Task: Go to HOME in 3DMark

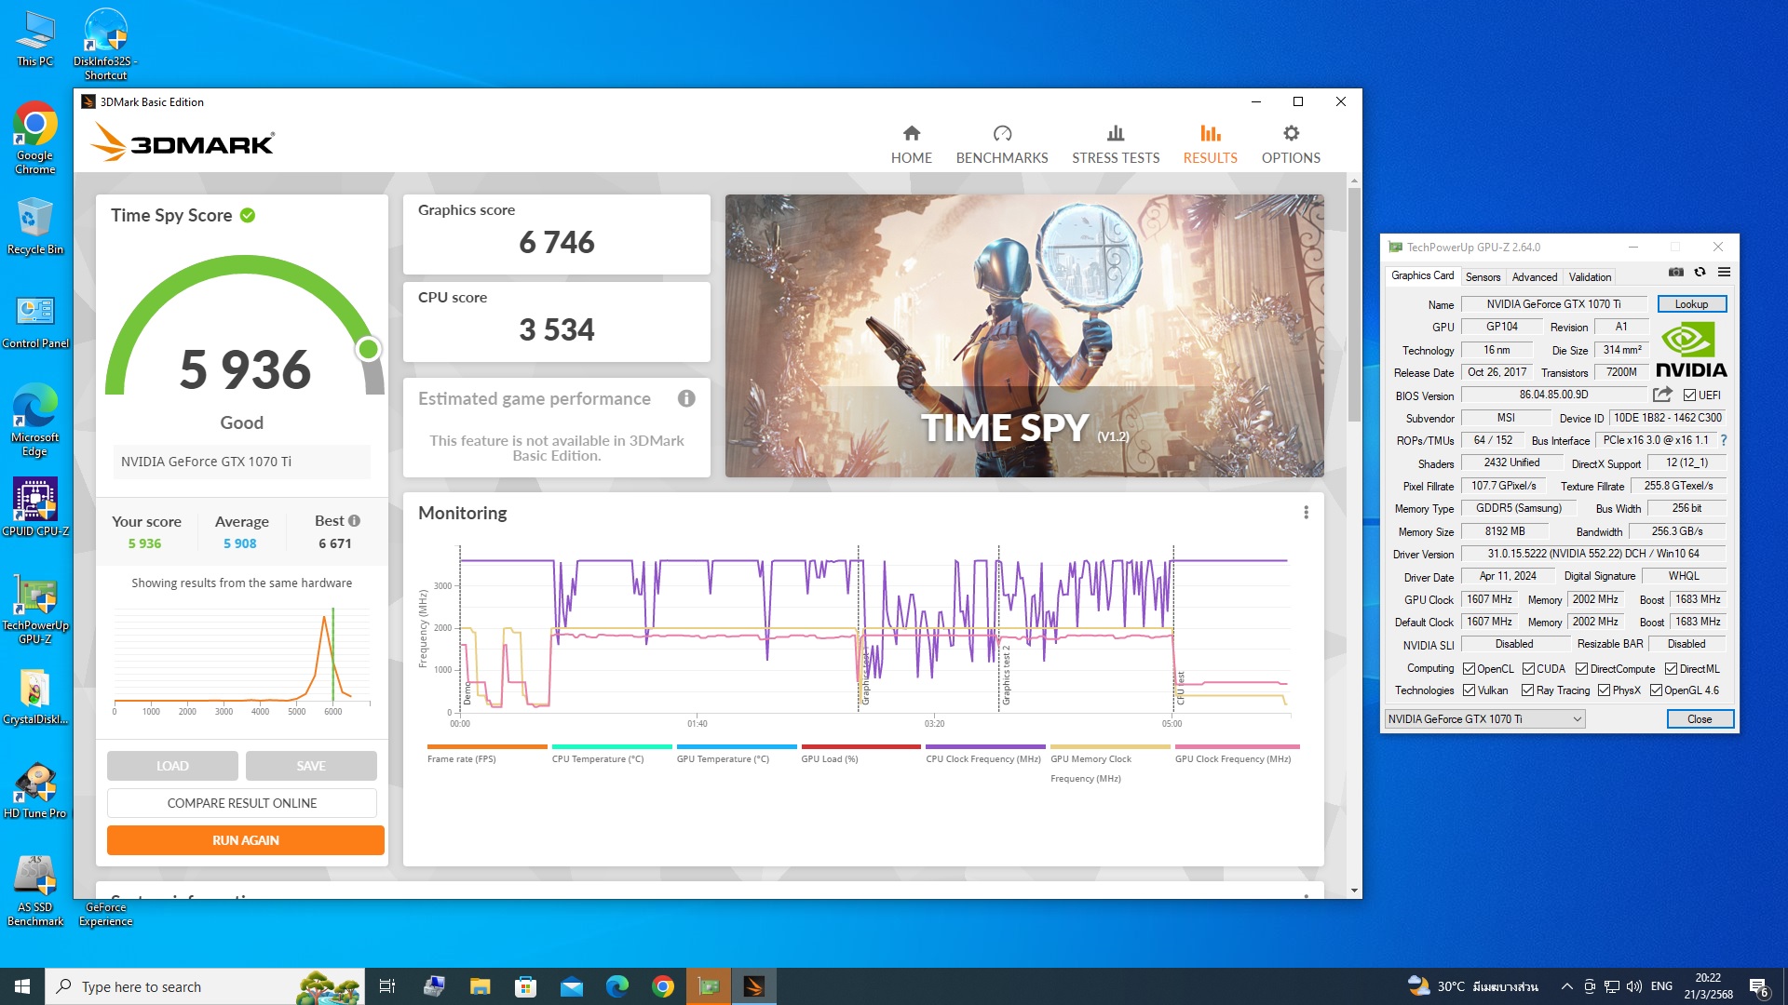Action: (911, 145)
